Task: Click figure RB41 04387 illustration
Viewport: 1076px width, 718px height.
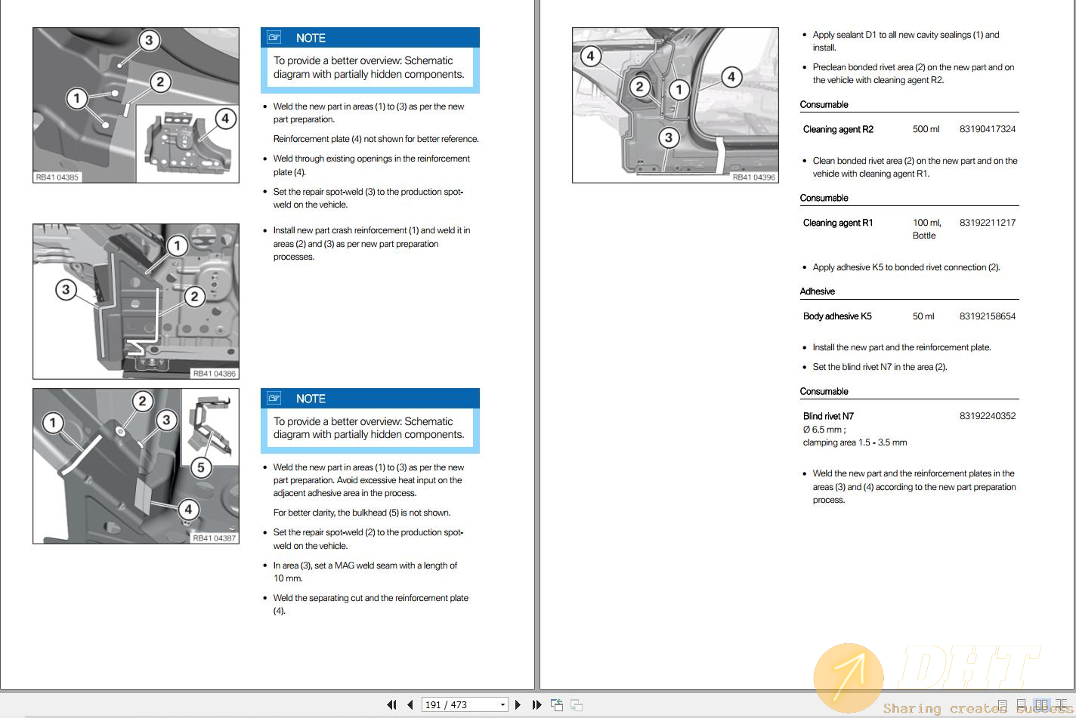Action: click(x=136, y=466)
